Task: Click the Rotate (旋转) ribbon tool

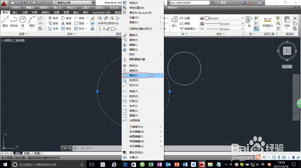Action: pos(66,18)
